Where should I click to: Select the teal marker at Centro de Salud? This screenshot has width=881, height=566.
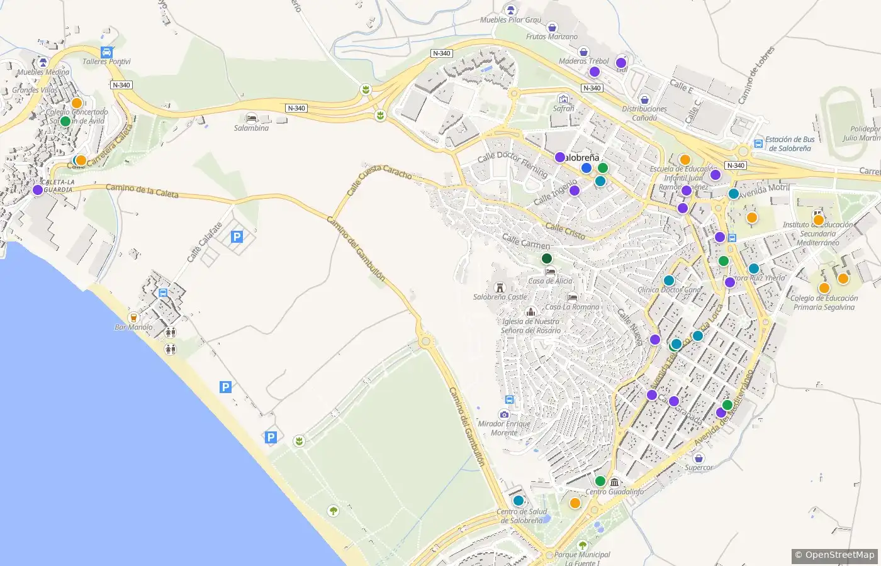(519, 501)
